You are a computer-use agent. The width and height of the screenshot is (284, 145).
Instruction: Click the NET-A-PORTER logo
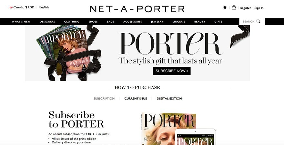137,9
